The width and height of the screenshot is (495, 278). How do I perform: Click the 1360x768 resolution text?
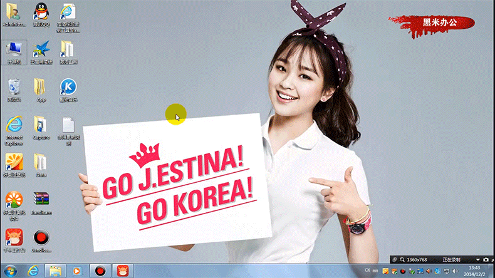[417, 260]
